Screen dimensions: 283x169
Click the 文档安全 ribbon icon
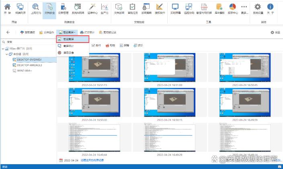point(48,8)
